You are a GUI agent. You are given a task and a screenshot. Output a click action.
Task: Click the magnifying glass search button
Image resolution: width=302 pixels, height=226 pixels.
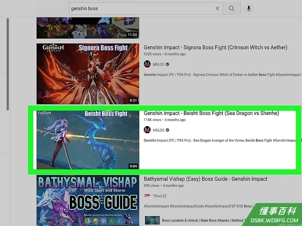[x=231, y=8]
